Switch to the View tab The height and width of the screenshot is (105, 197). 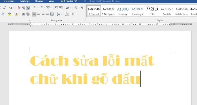click(x=51, y=1)
